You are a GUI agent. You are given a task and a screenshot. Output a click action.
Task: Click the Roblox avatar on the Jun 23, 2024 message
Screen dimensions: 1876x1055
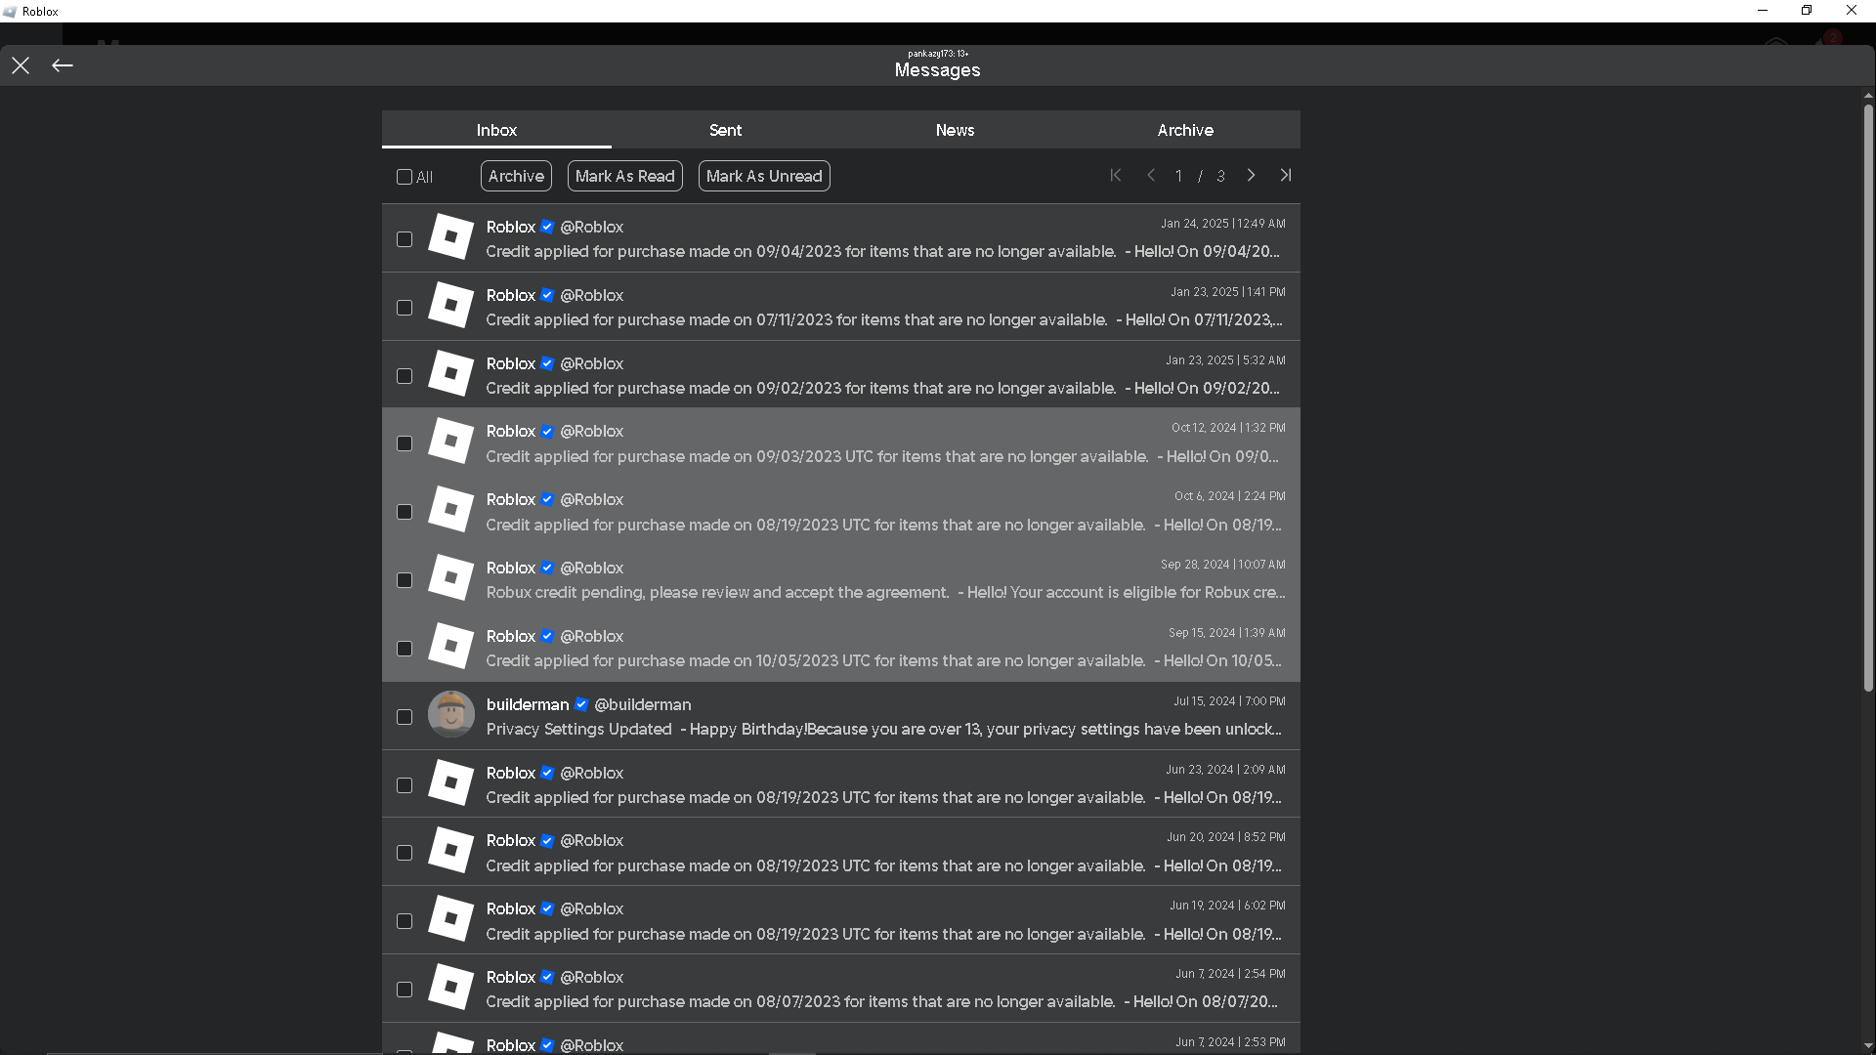451,783
